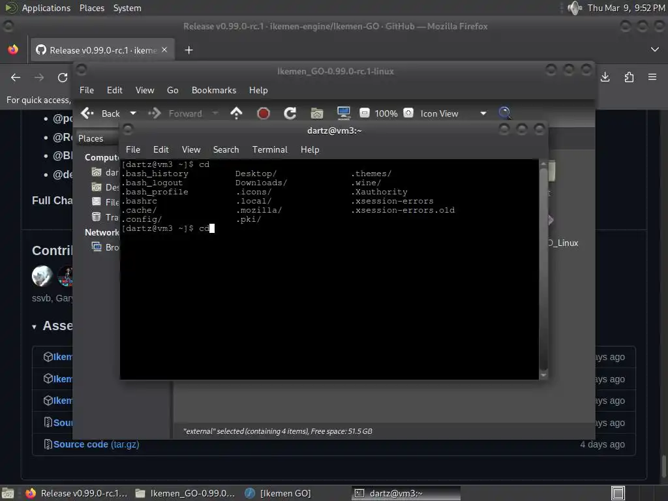Image resolution: width=668 pixels, height=501 pixels.
Task: Click the Computer icon in file manager toolbar
Action: click(x=343, y=113)
